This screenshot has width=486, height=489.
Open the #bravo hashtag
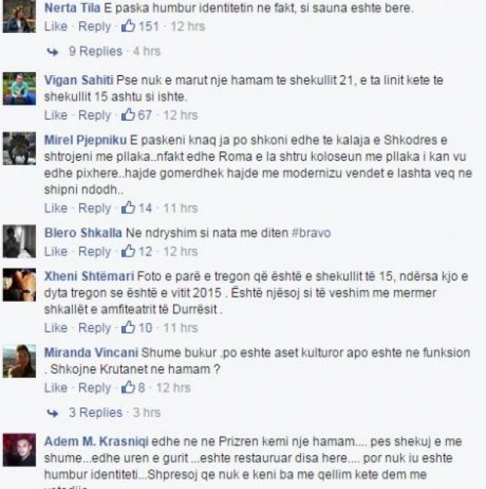coord(310,233)
